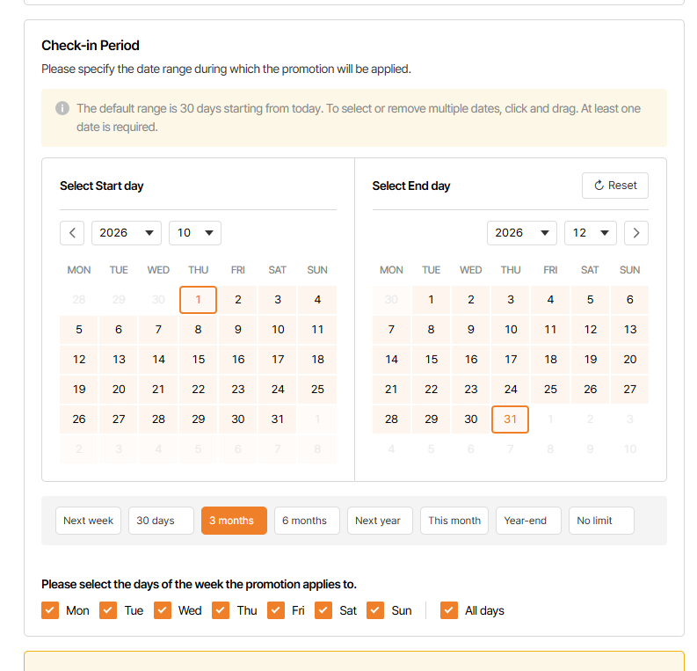Open start calendar month dropdown
This screenshot has height=671, width=697.
click(x=195, y=233)
